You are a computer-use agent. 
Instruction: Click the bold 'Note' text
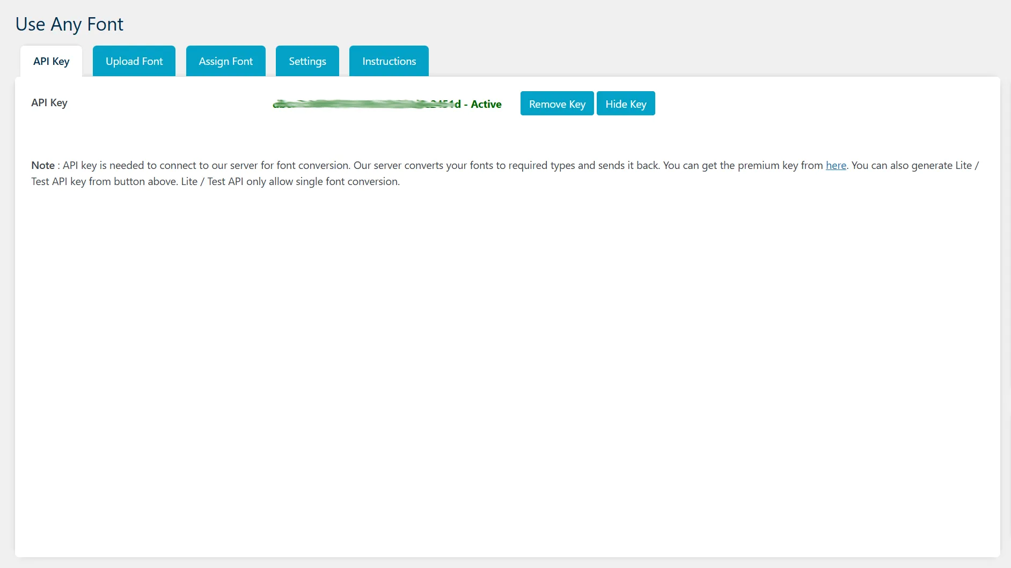coord(43,165)
